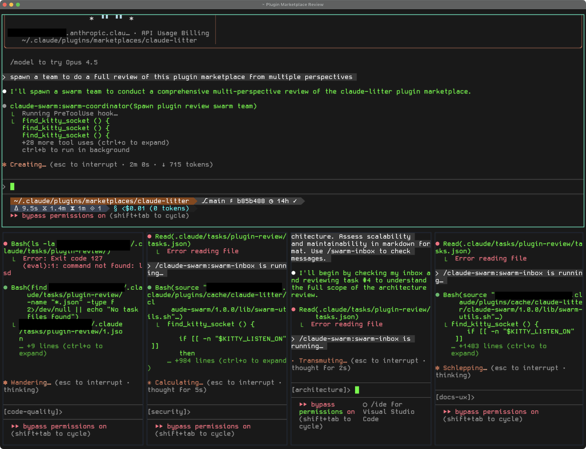
Task: Click "Error: Exit code 127" message
Action: [x=62, y=258]
